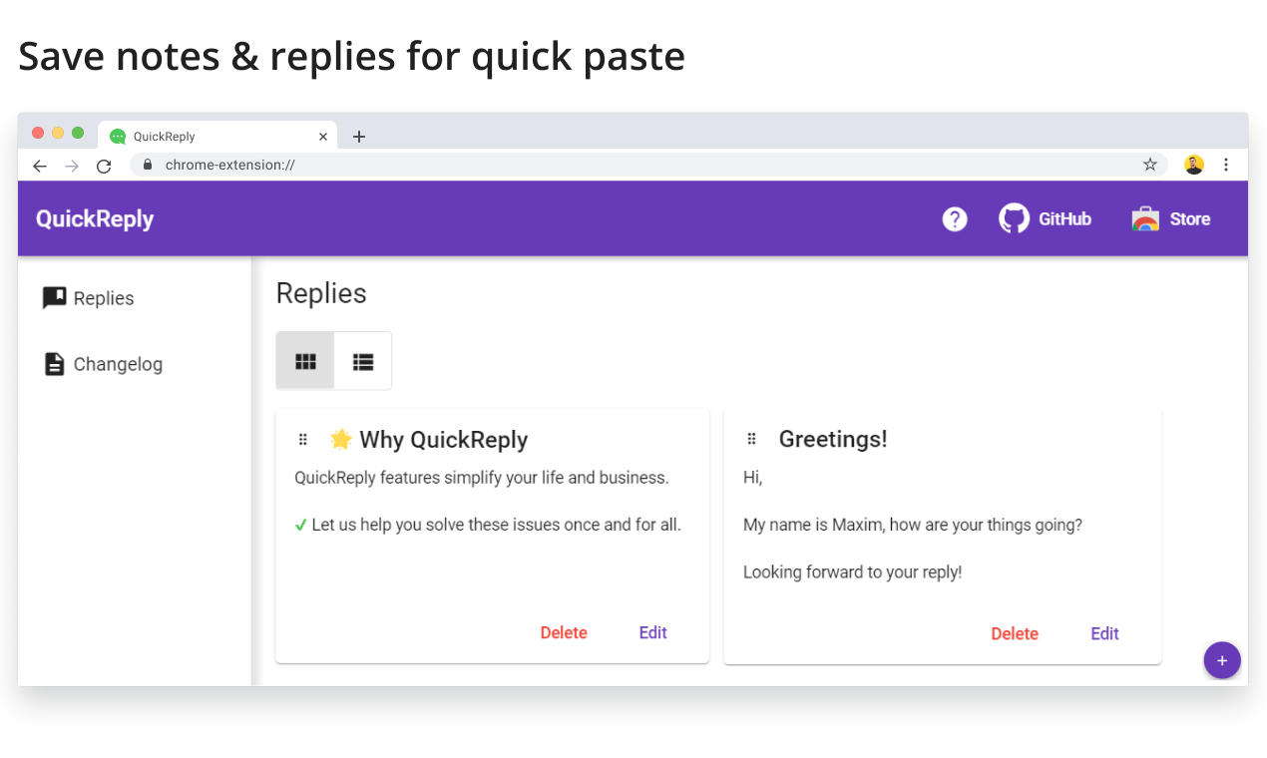1267x758 pixels.
Task: Create a new reply with the plus button
Action: tap(1222, 660)
